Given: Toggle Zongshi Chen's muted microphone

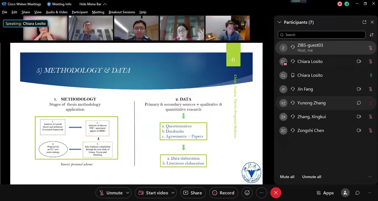Looking at the screenshot, I should (371, 131).
